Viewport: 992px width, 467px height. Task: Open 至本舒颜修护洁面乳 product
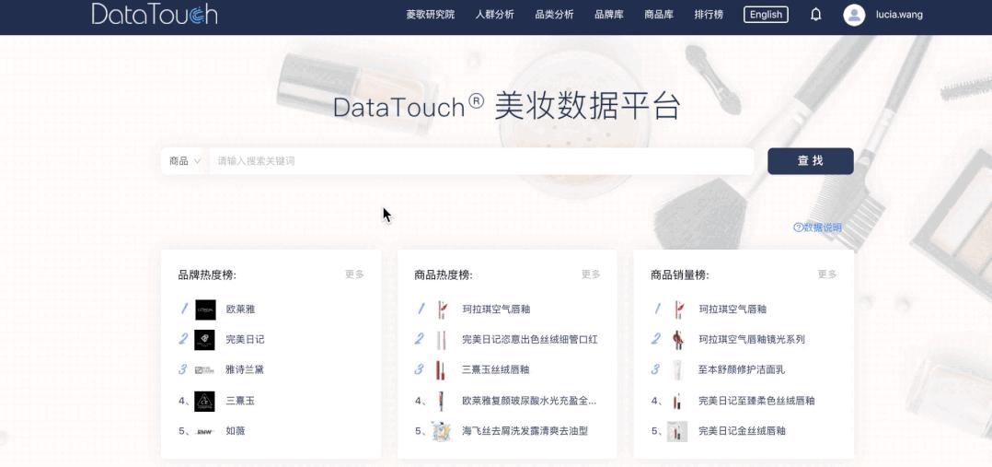(742, 370)
